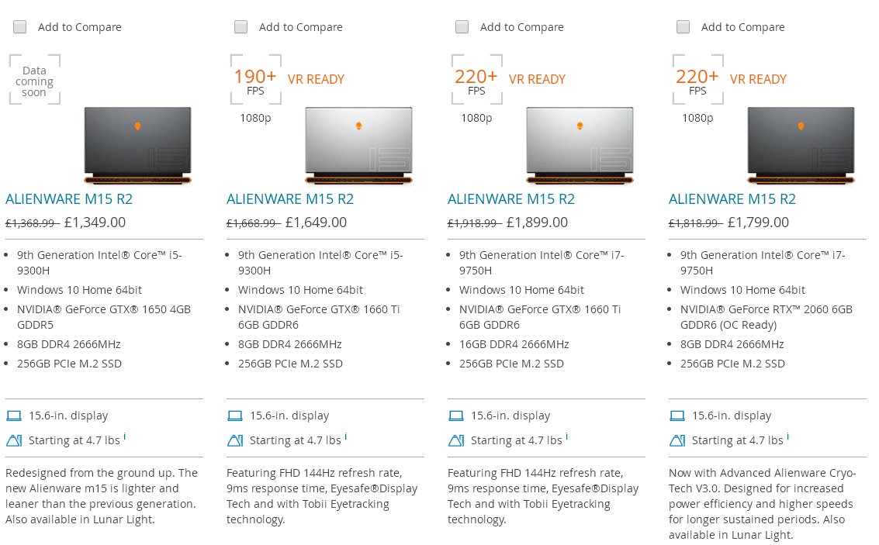Click the weight icon of £1,649.00 laptop
The height and width of the screenshot is (545, 879).
[x=235, y=440]
